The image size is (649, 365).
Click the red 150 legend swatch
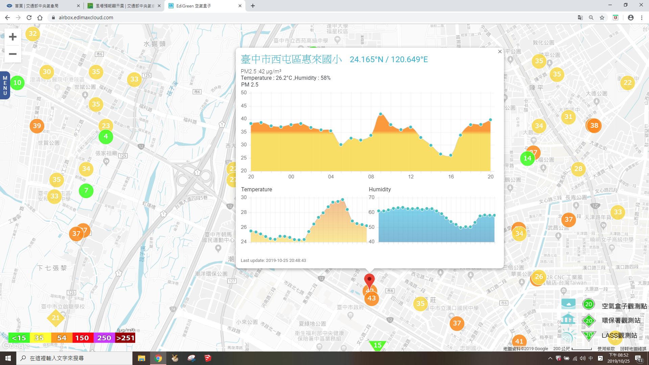[x=82, y=338]
